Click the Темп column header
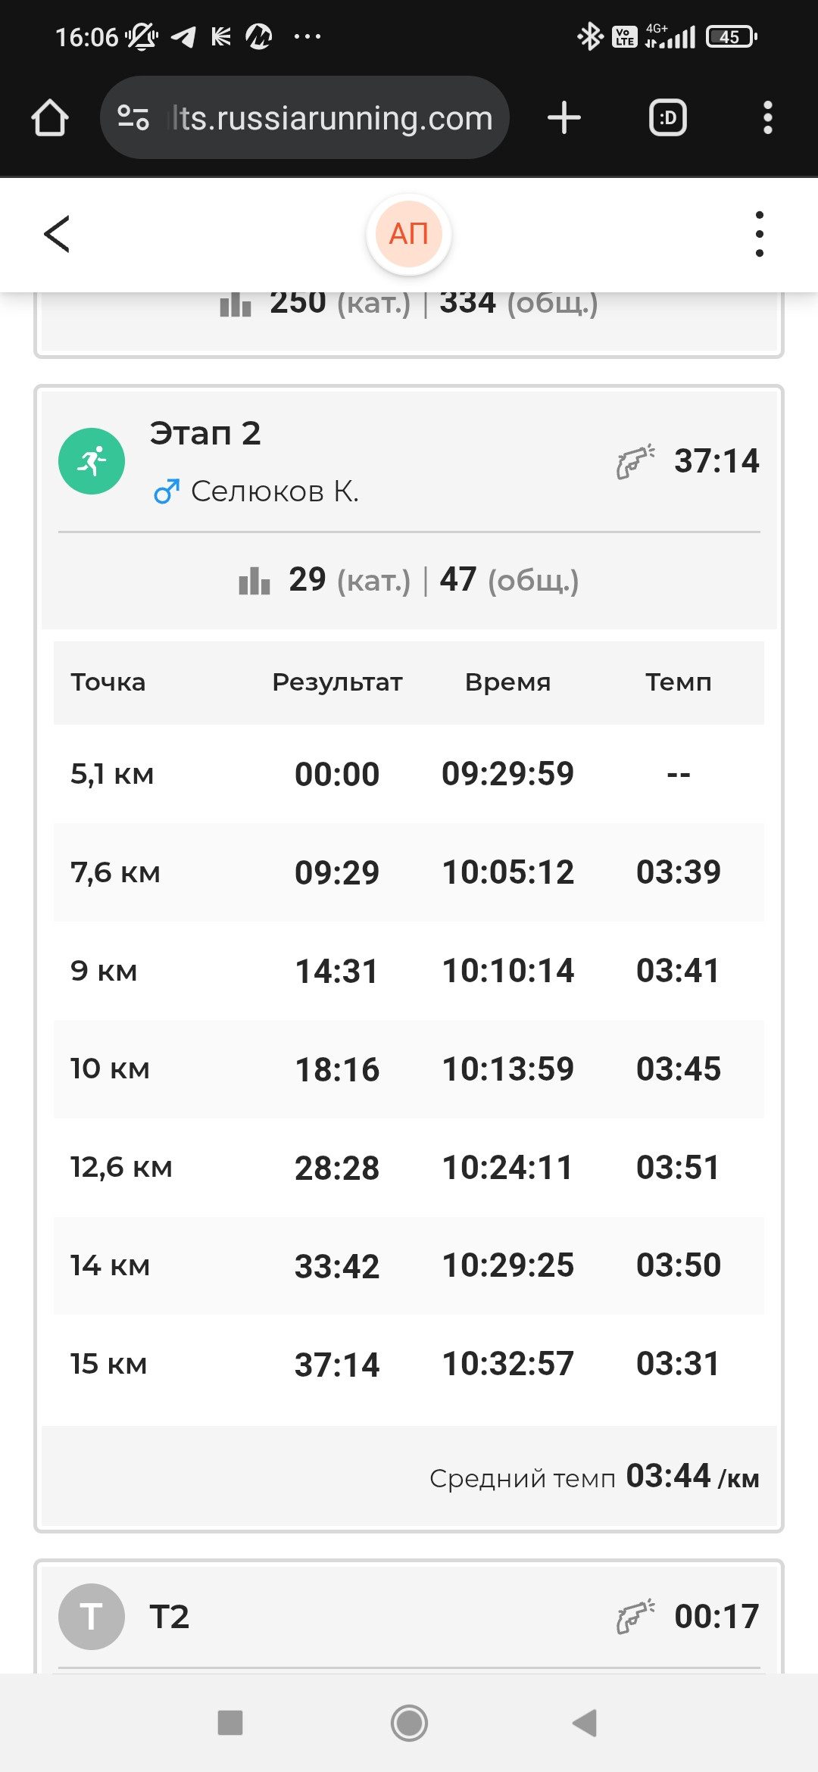This screenshot has width=818, height=1772. click(x=678, y=682)
